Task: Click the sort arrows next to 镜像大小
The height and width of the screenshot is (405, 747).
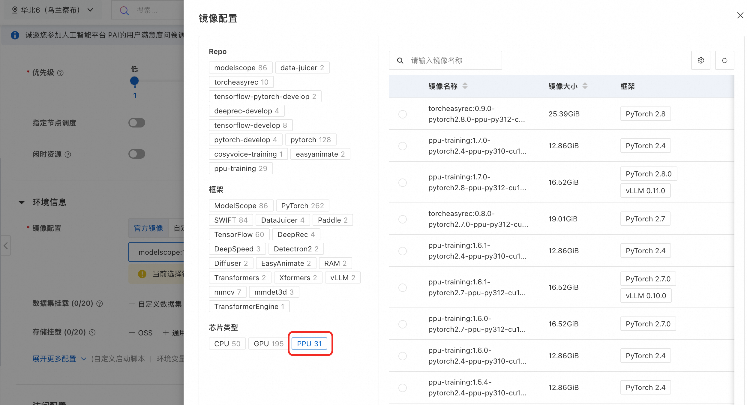Action: (585, 86)
